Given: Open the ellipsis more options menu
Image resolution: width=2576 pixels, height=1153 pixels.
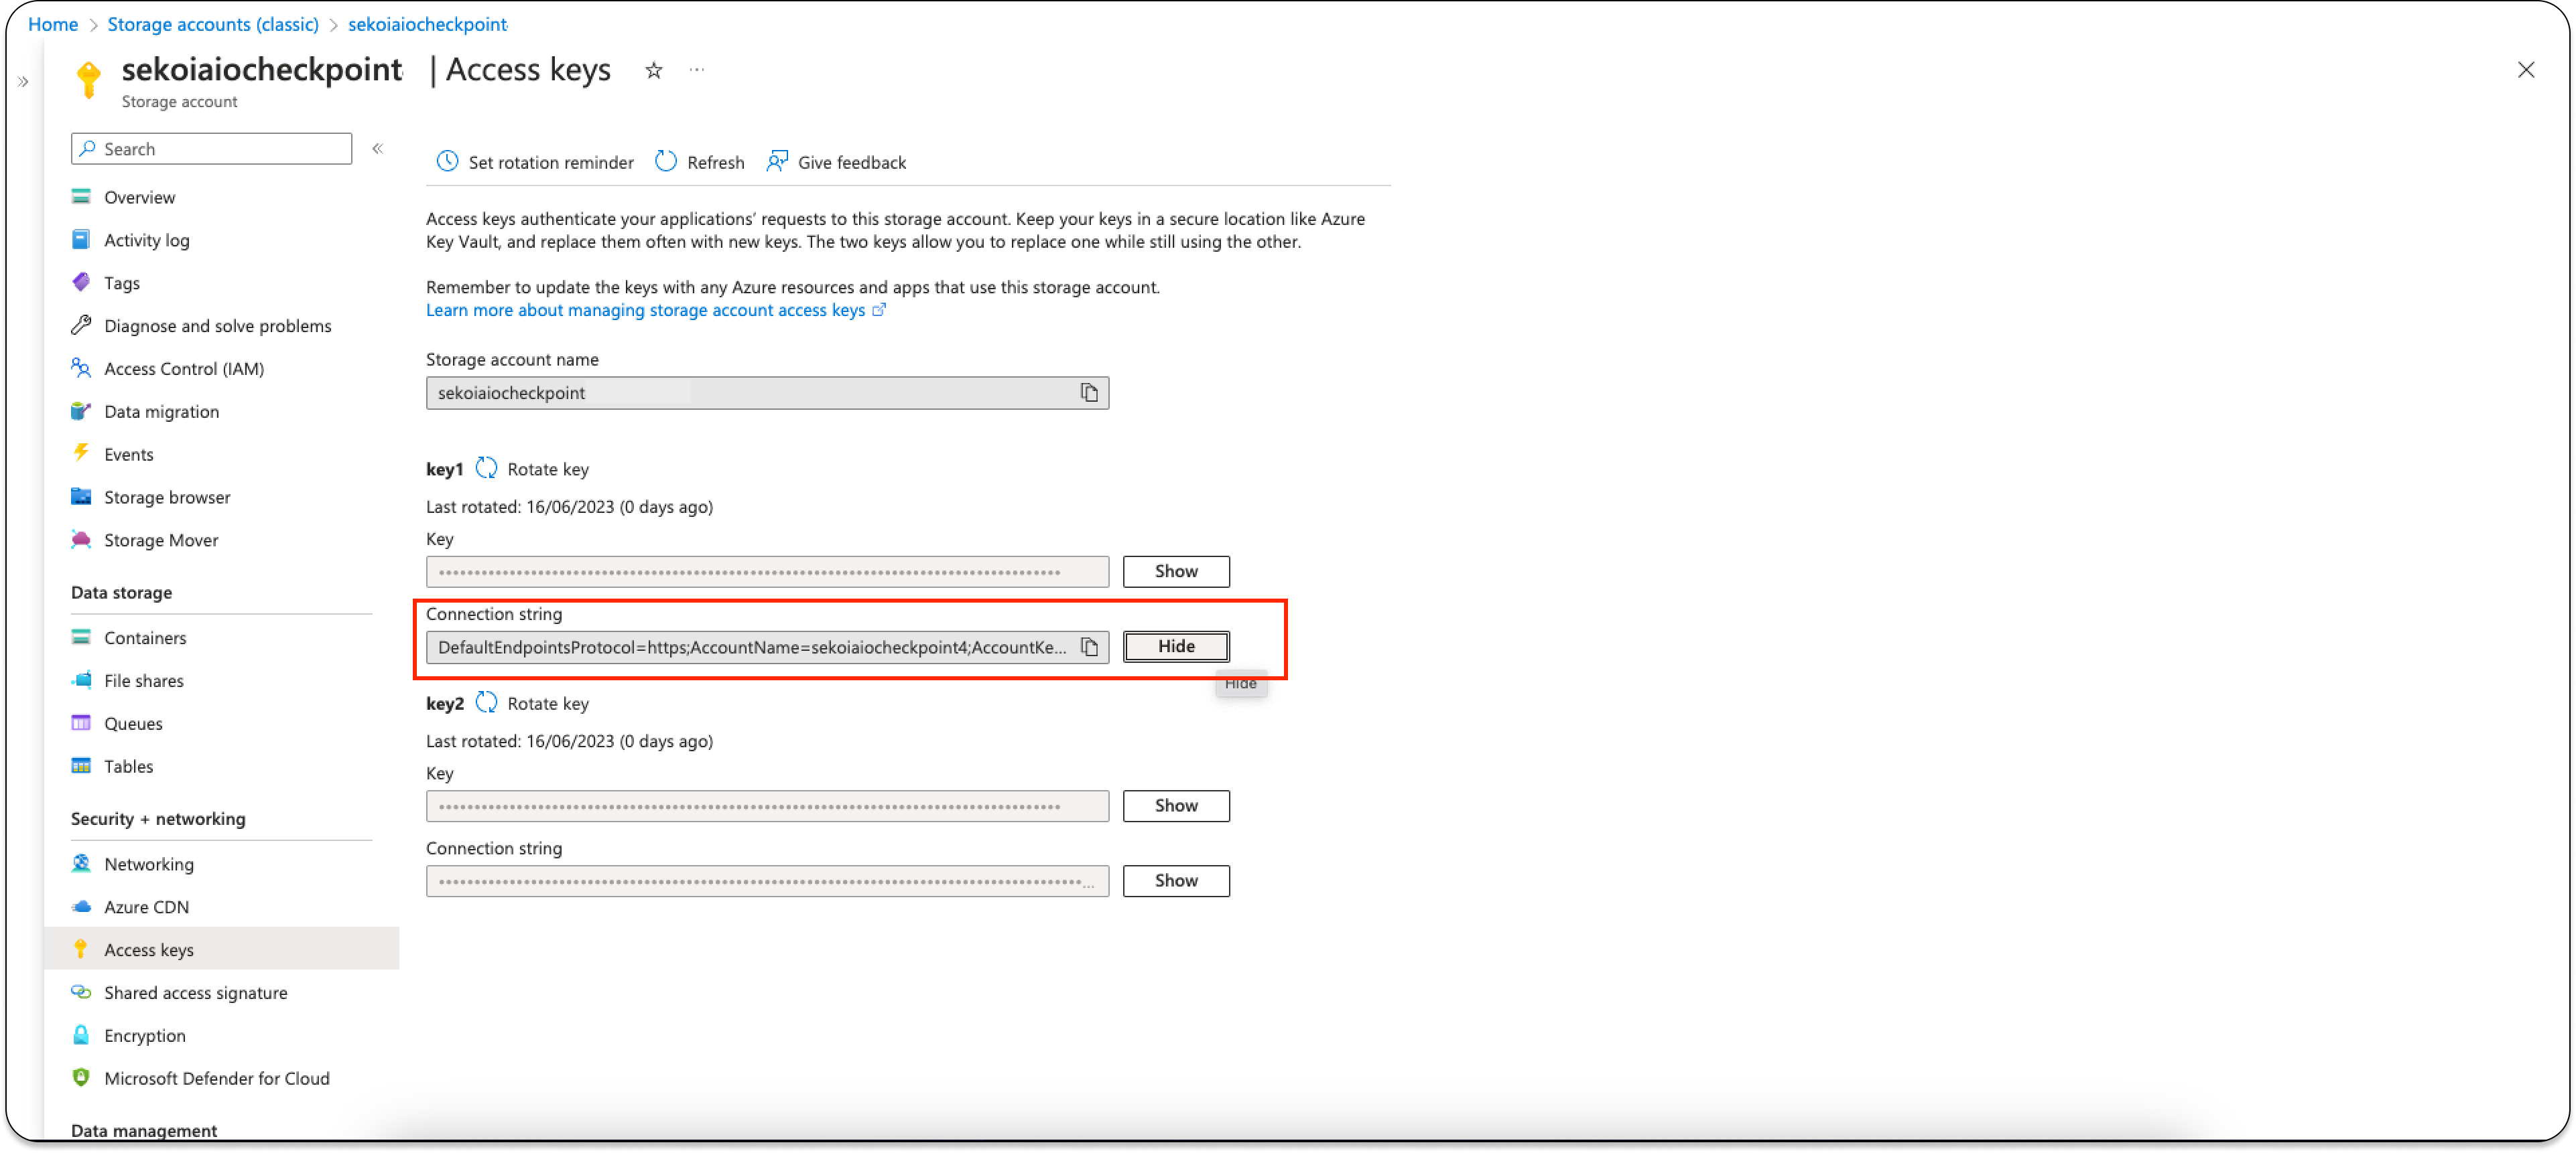Looking at the screenshot, I should pos(697,70).
